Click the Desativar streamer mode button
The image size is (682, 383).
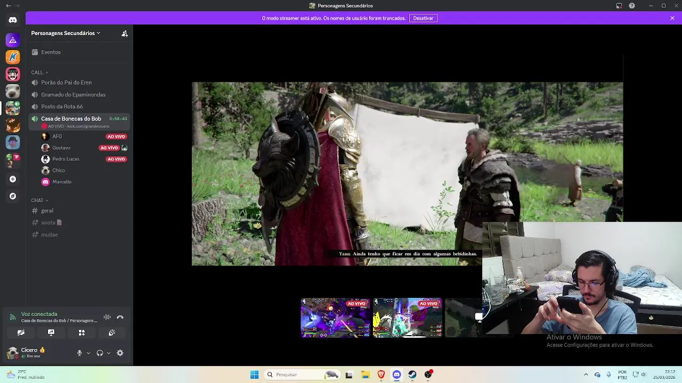423,18
